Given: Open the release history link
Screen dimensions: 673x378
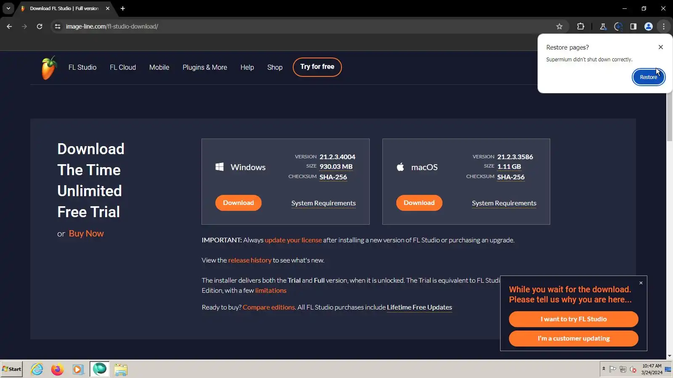Looking at the screenshot, I should point(250,260).
